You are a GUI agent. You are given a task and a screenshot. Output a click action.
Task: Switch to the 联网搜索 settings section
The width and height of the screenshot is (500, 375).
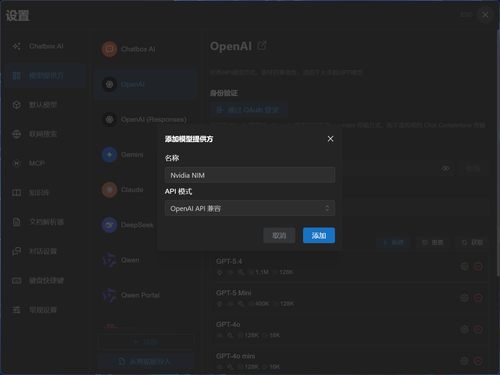43,134
